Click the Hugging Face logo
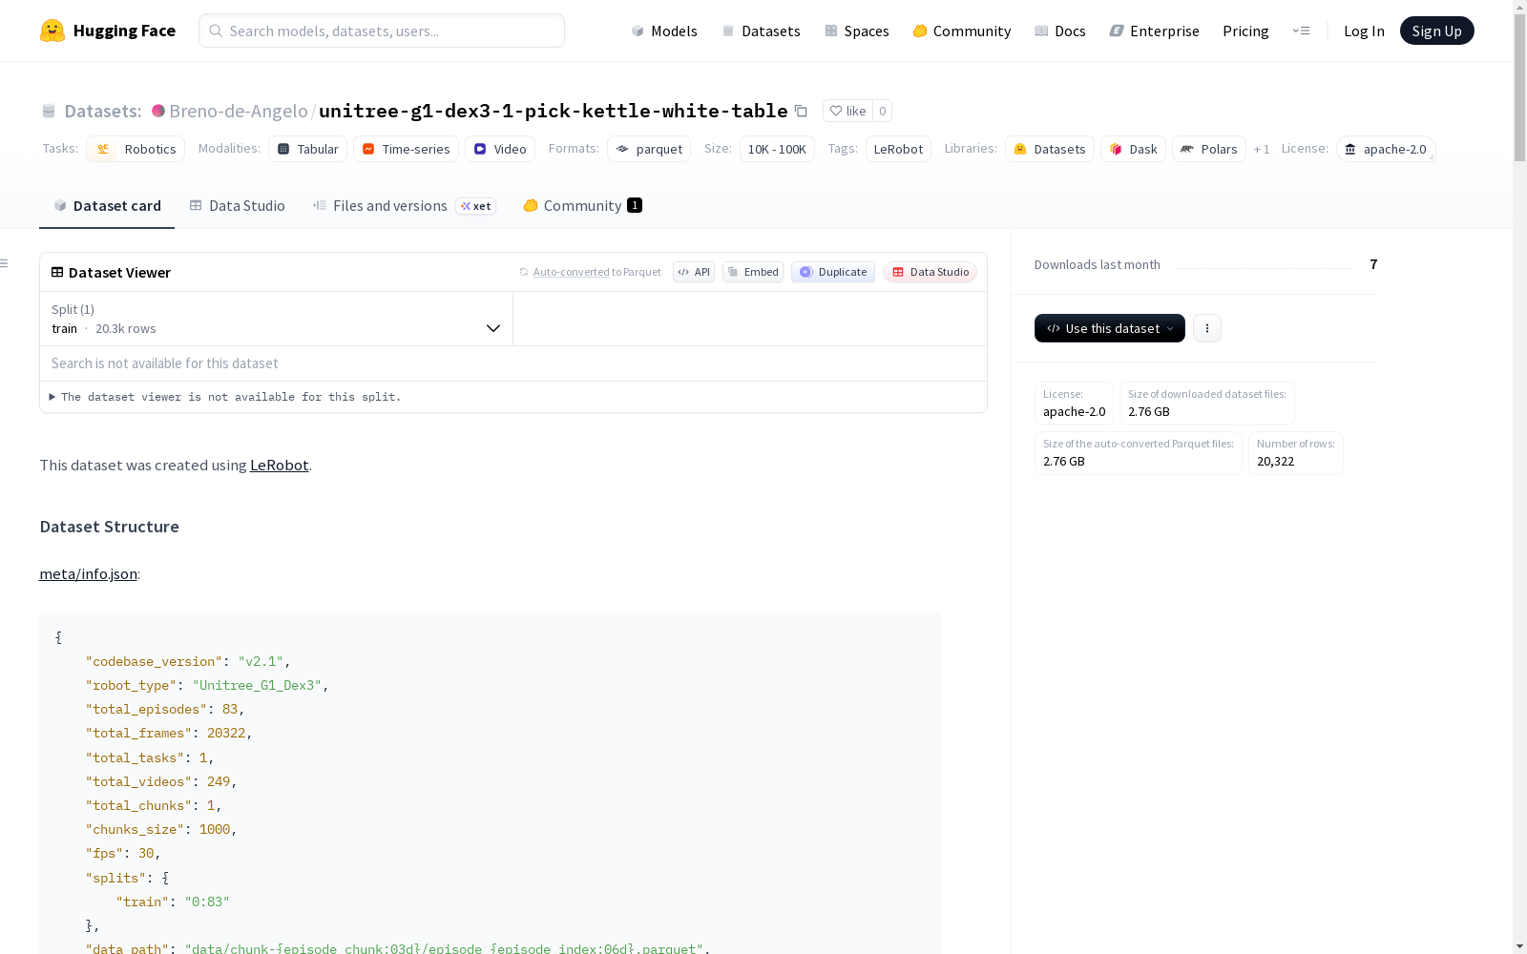Screen dimensions: 1527x954 pos(108,31)
